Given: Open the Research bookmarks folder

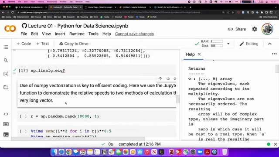Looking at the screenshot, I should pyautogui.click(x=69, y=17).
